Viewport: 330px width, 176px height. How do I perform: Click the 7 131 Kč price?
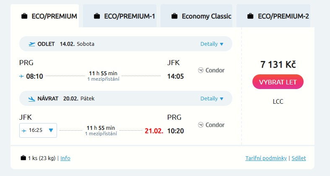click(x=278, y=64)
